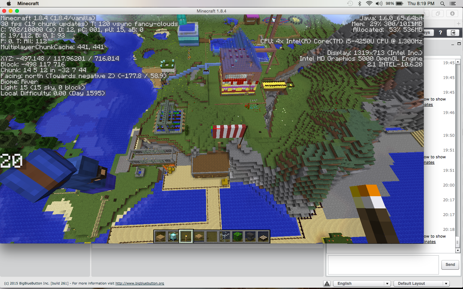Select the torch in the highlighted hotbar slot
This screenshot has height=289, width=463.
(x=186, y=237)
